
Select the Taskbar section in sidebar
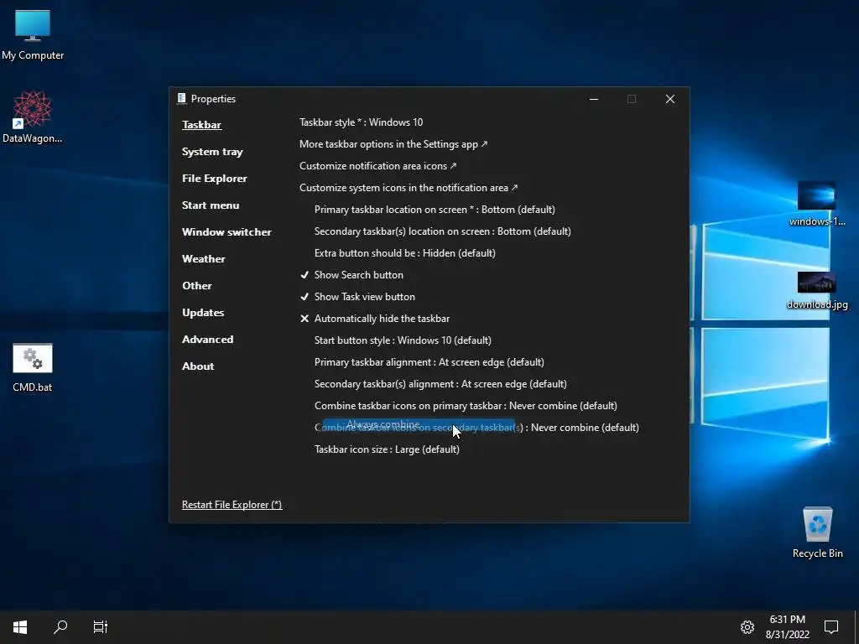point(201,125)
